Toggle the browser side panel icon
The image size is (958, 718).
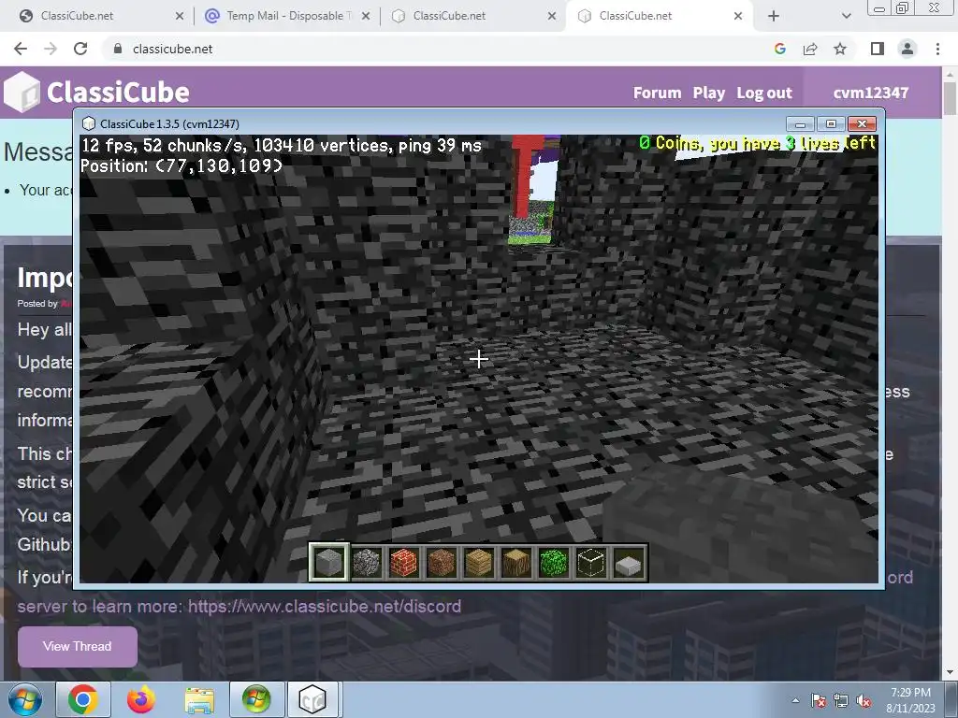878,49
